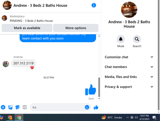This screenshot has width=160, height=121.
Task: Show hidden tray icons with the caret
Action: pyautogui.click(x=127, y=117)
